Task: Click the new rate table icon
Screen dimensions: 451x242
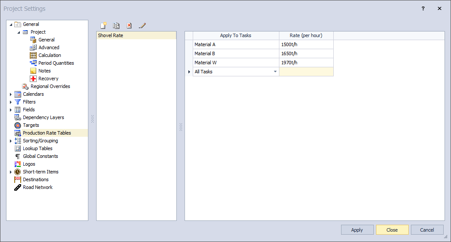Action: click(x=103, y=25)
